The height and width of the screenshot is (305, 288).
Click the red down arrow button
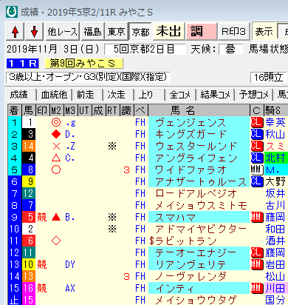34,31
